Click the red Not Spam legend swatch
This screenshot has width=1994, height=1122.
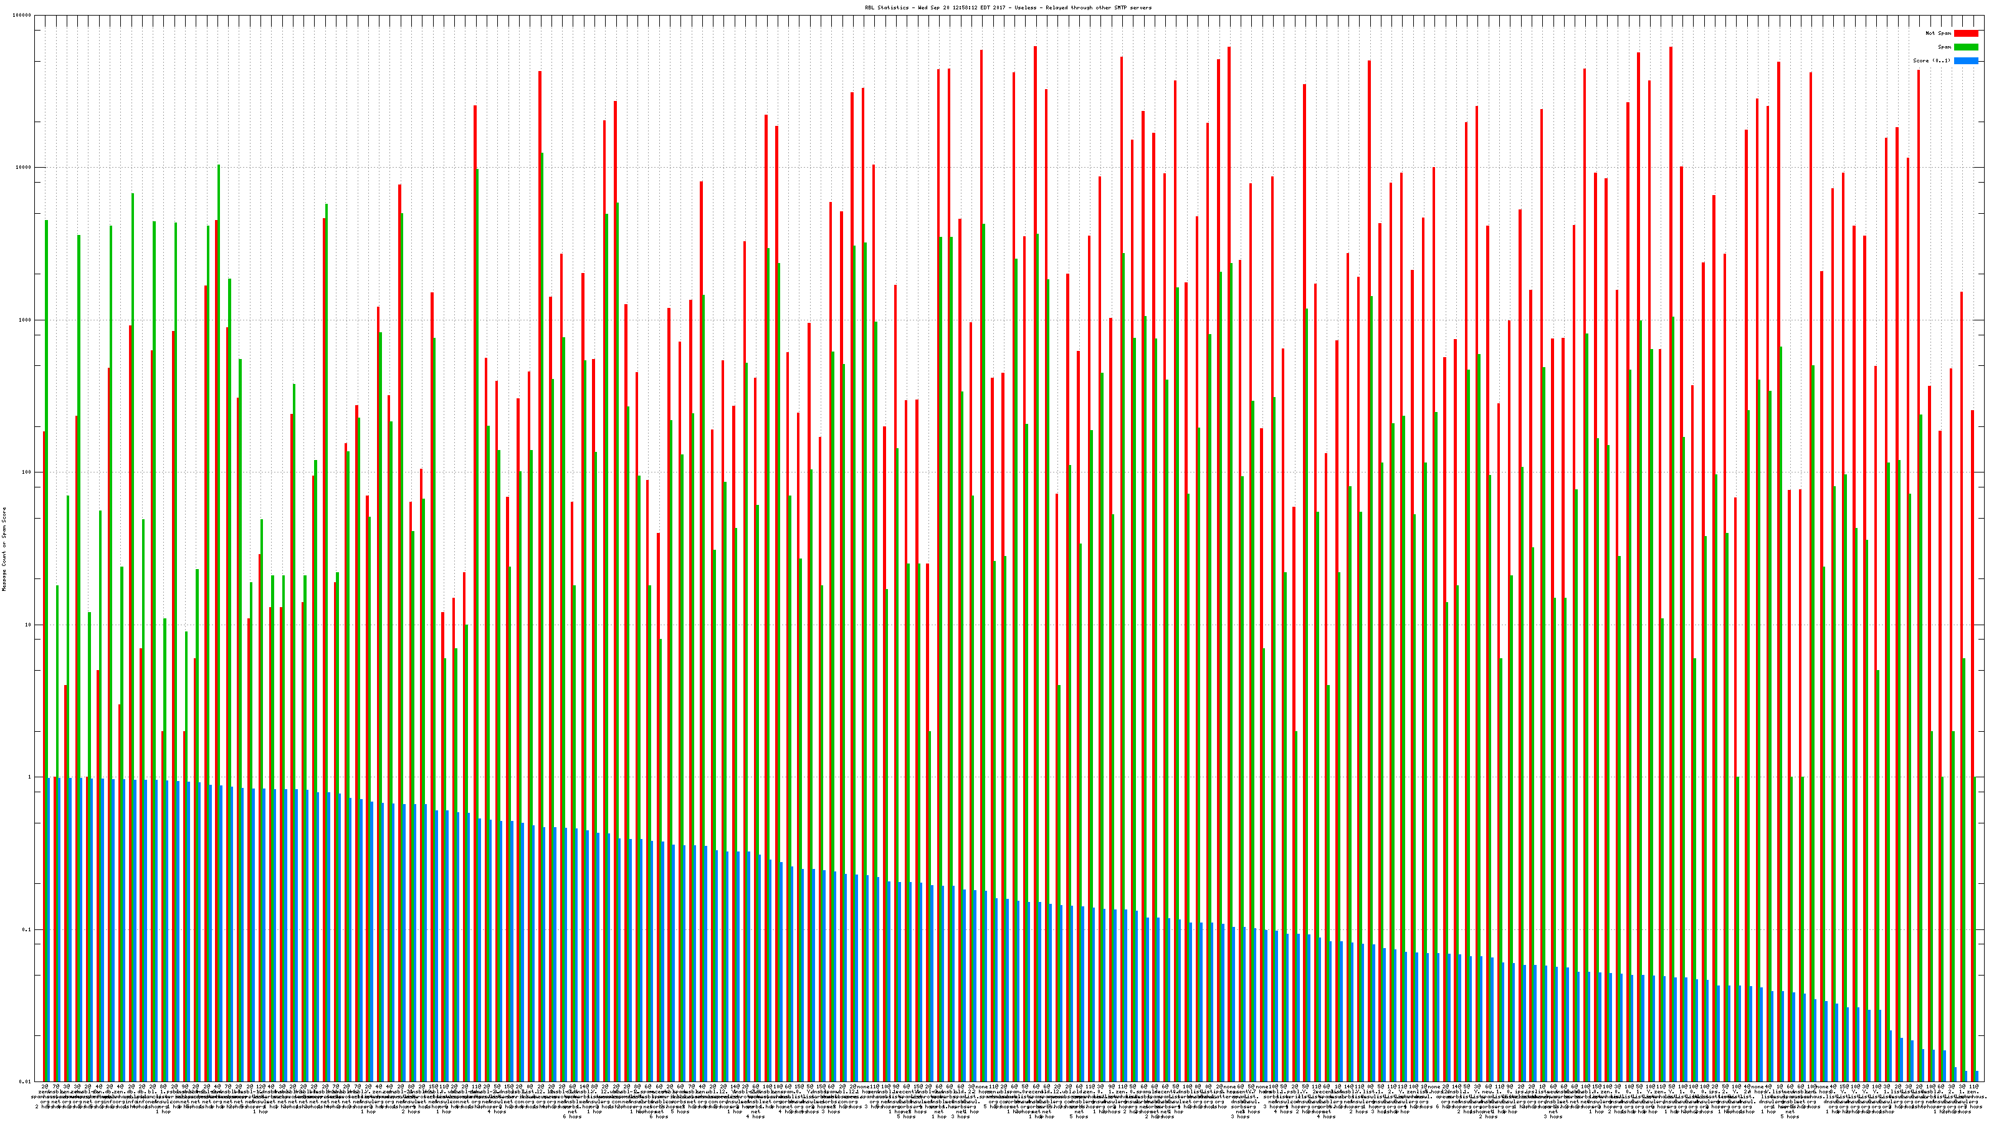click(1966, 33)
